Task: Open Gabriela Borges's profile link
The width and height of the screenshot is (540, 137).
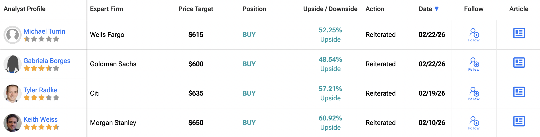Action: pyautogui.click(x=47, y=61)
